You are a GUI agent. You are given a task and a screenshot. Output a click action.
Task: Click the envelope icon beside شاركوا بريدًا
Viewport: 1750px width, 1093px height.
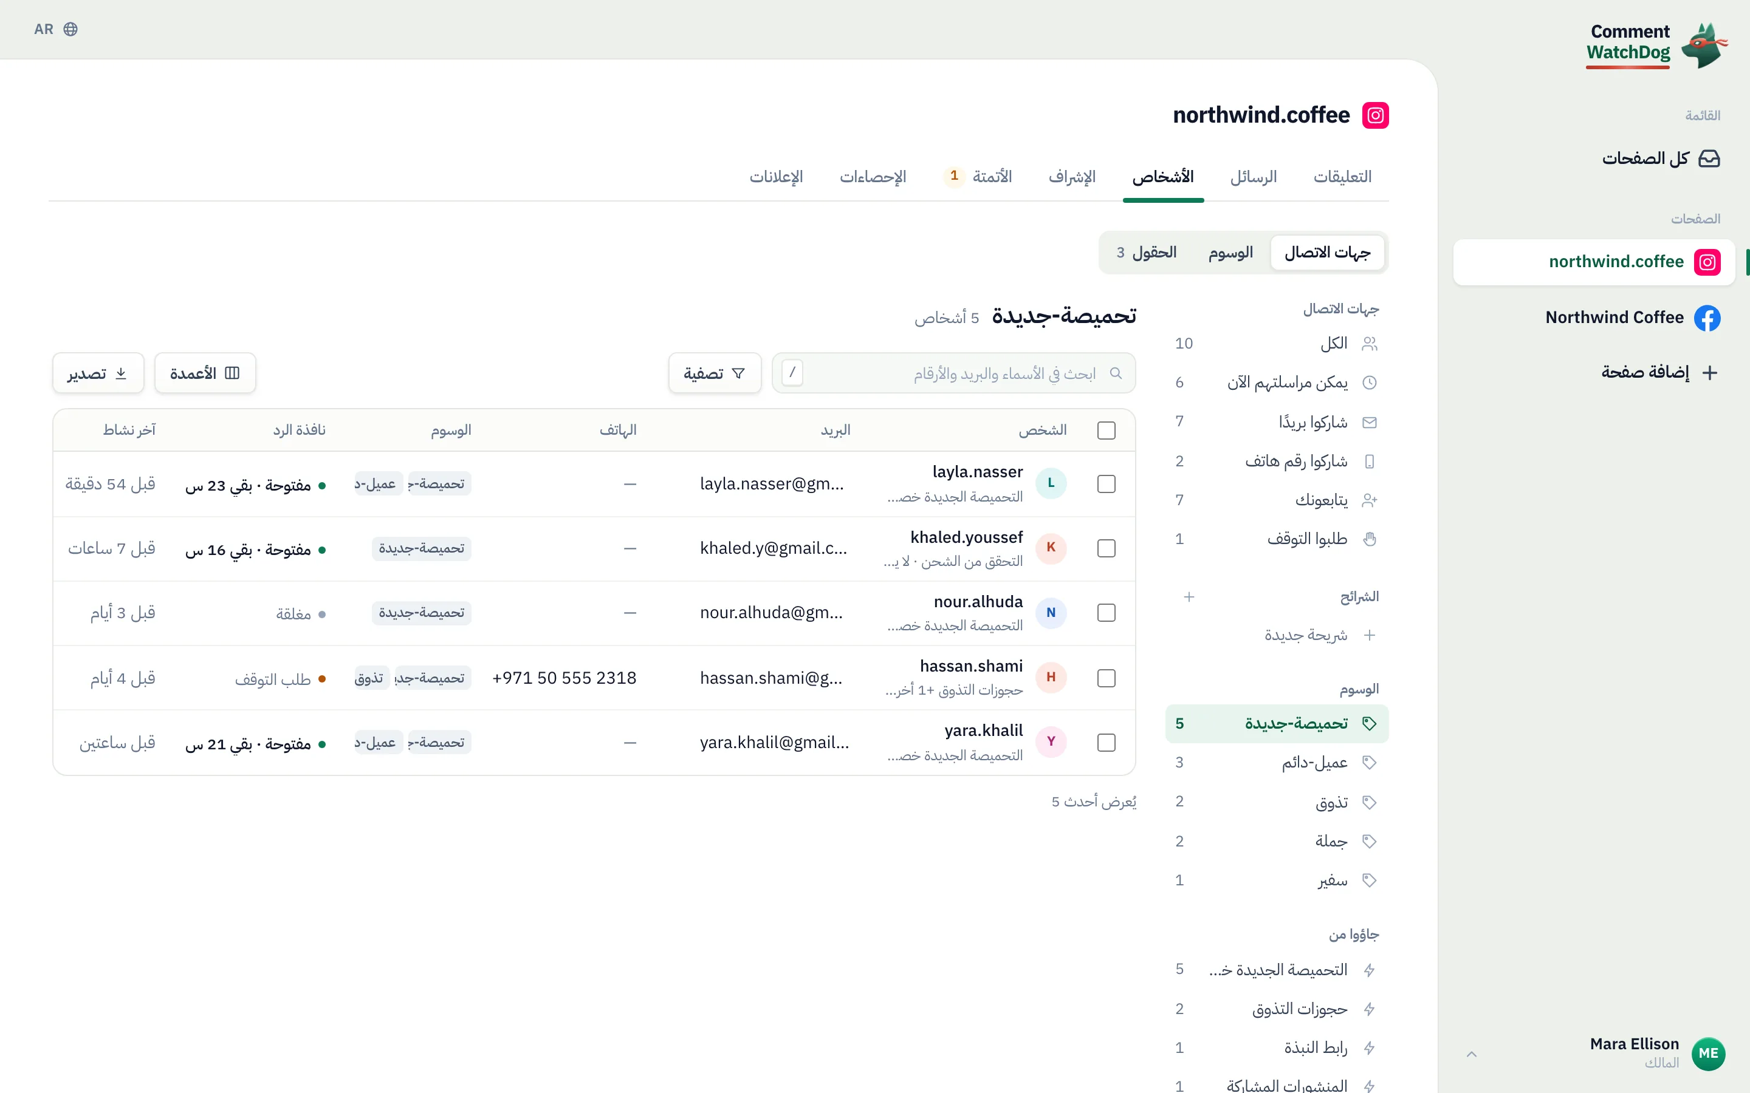1370,422
